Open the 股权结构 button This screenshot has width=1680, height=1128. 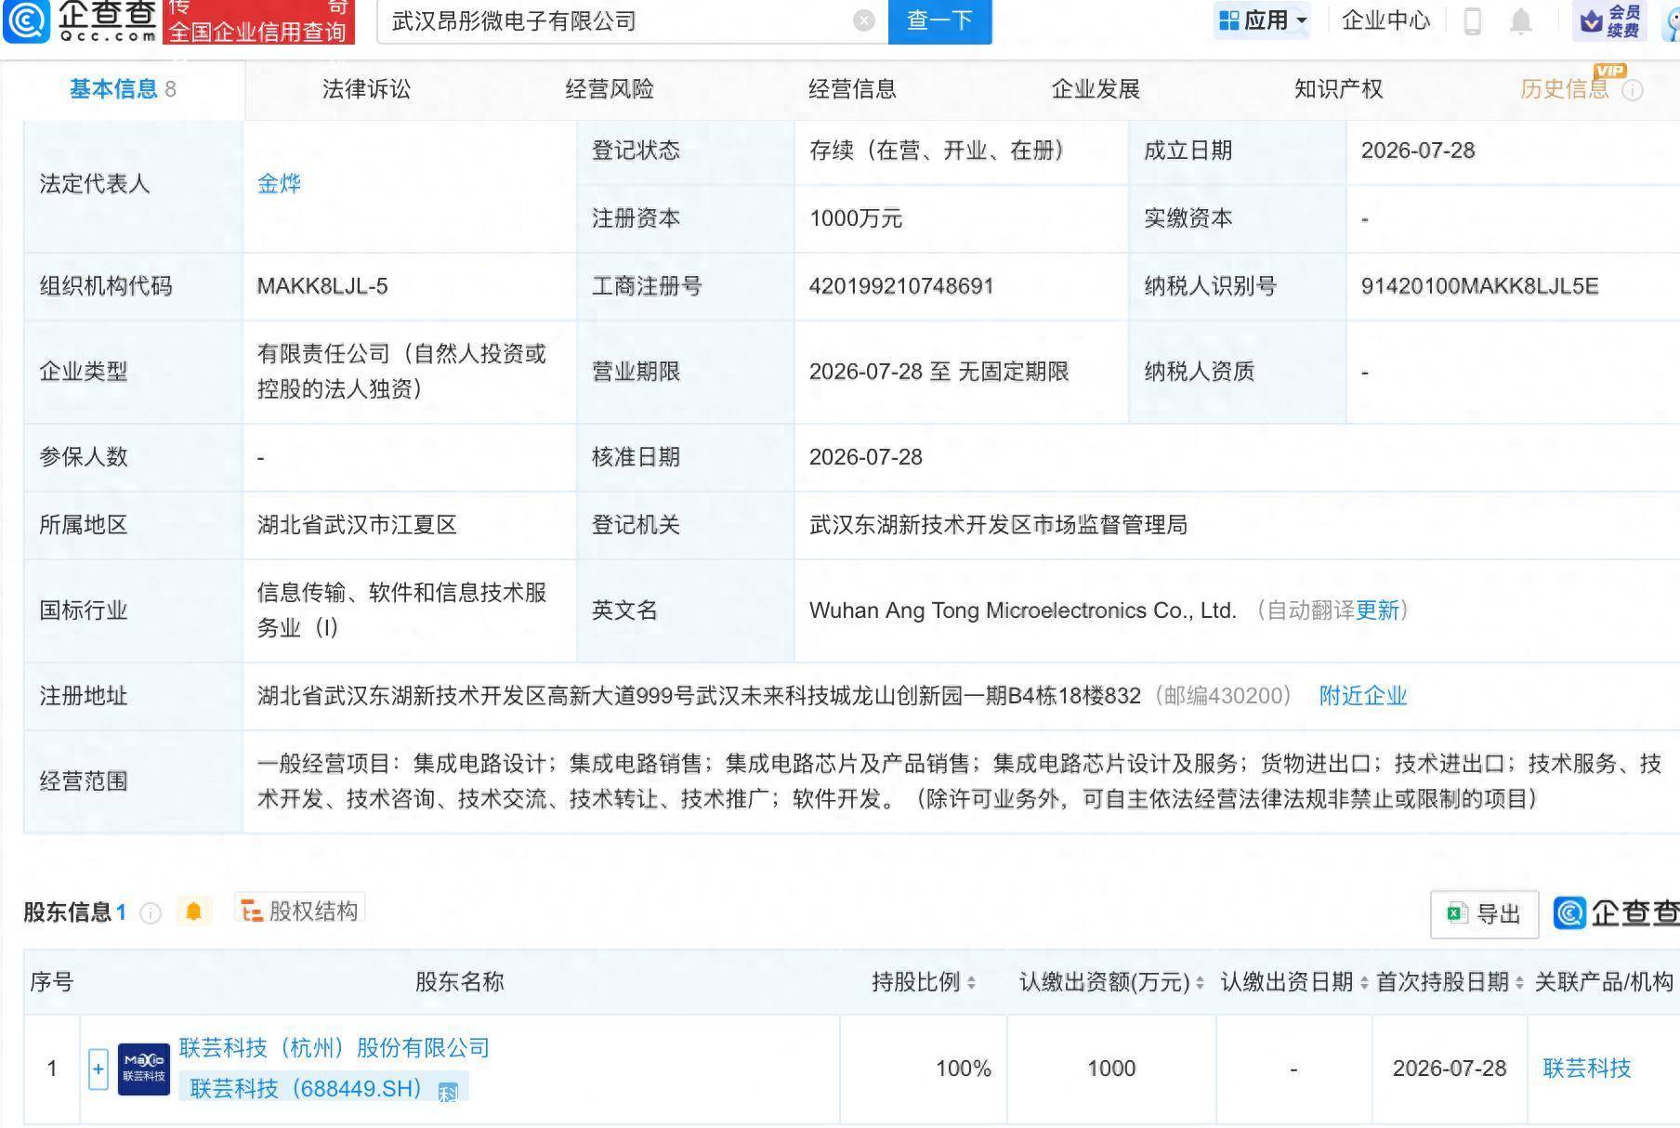(299, 912)
